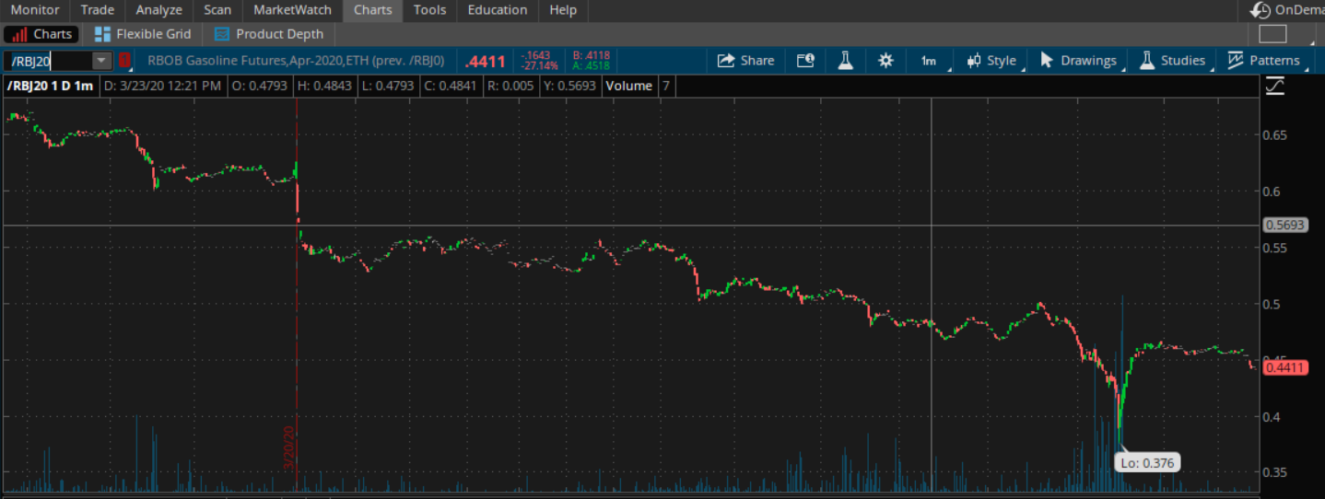The width and height of the screenshot is (1325, 499).
Task: Expand the /RBJ20 symbol dropdown arrow
Action: pyautogui.click(x=100, y=61)
